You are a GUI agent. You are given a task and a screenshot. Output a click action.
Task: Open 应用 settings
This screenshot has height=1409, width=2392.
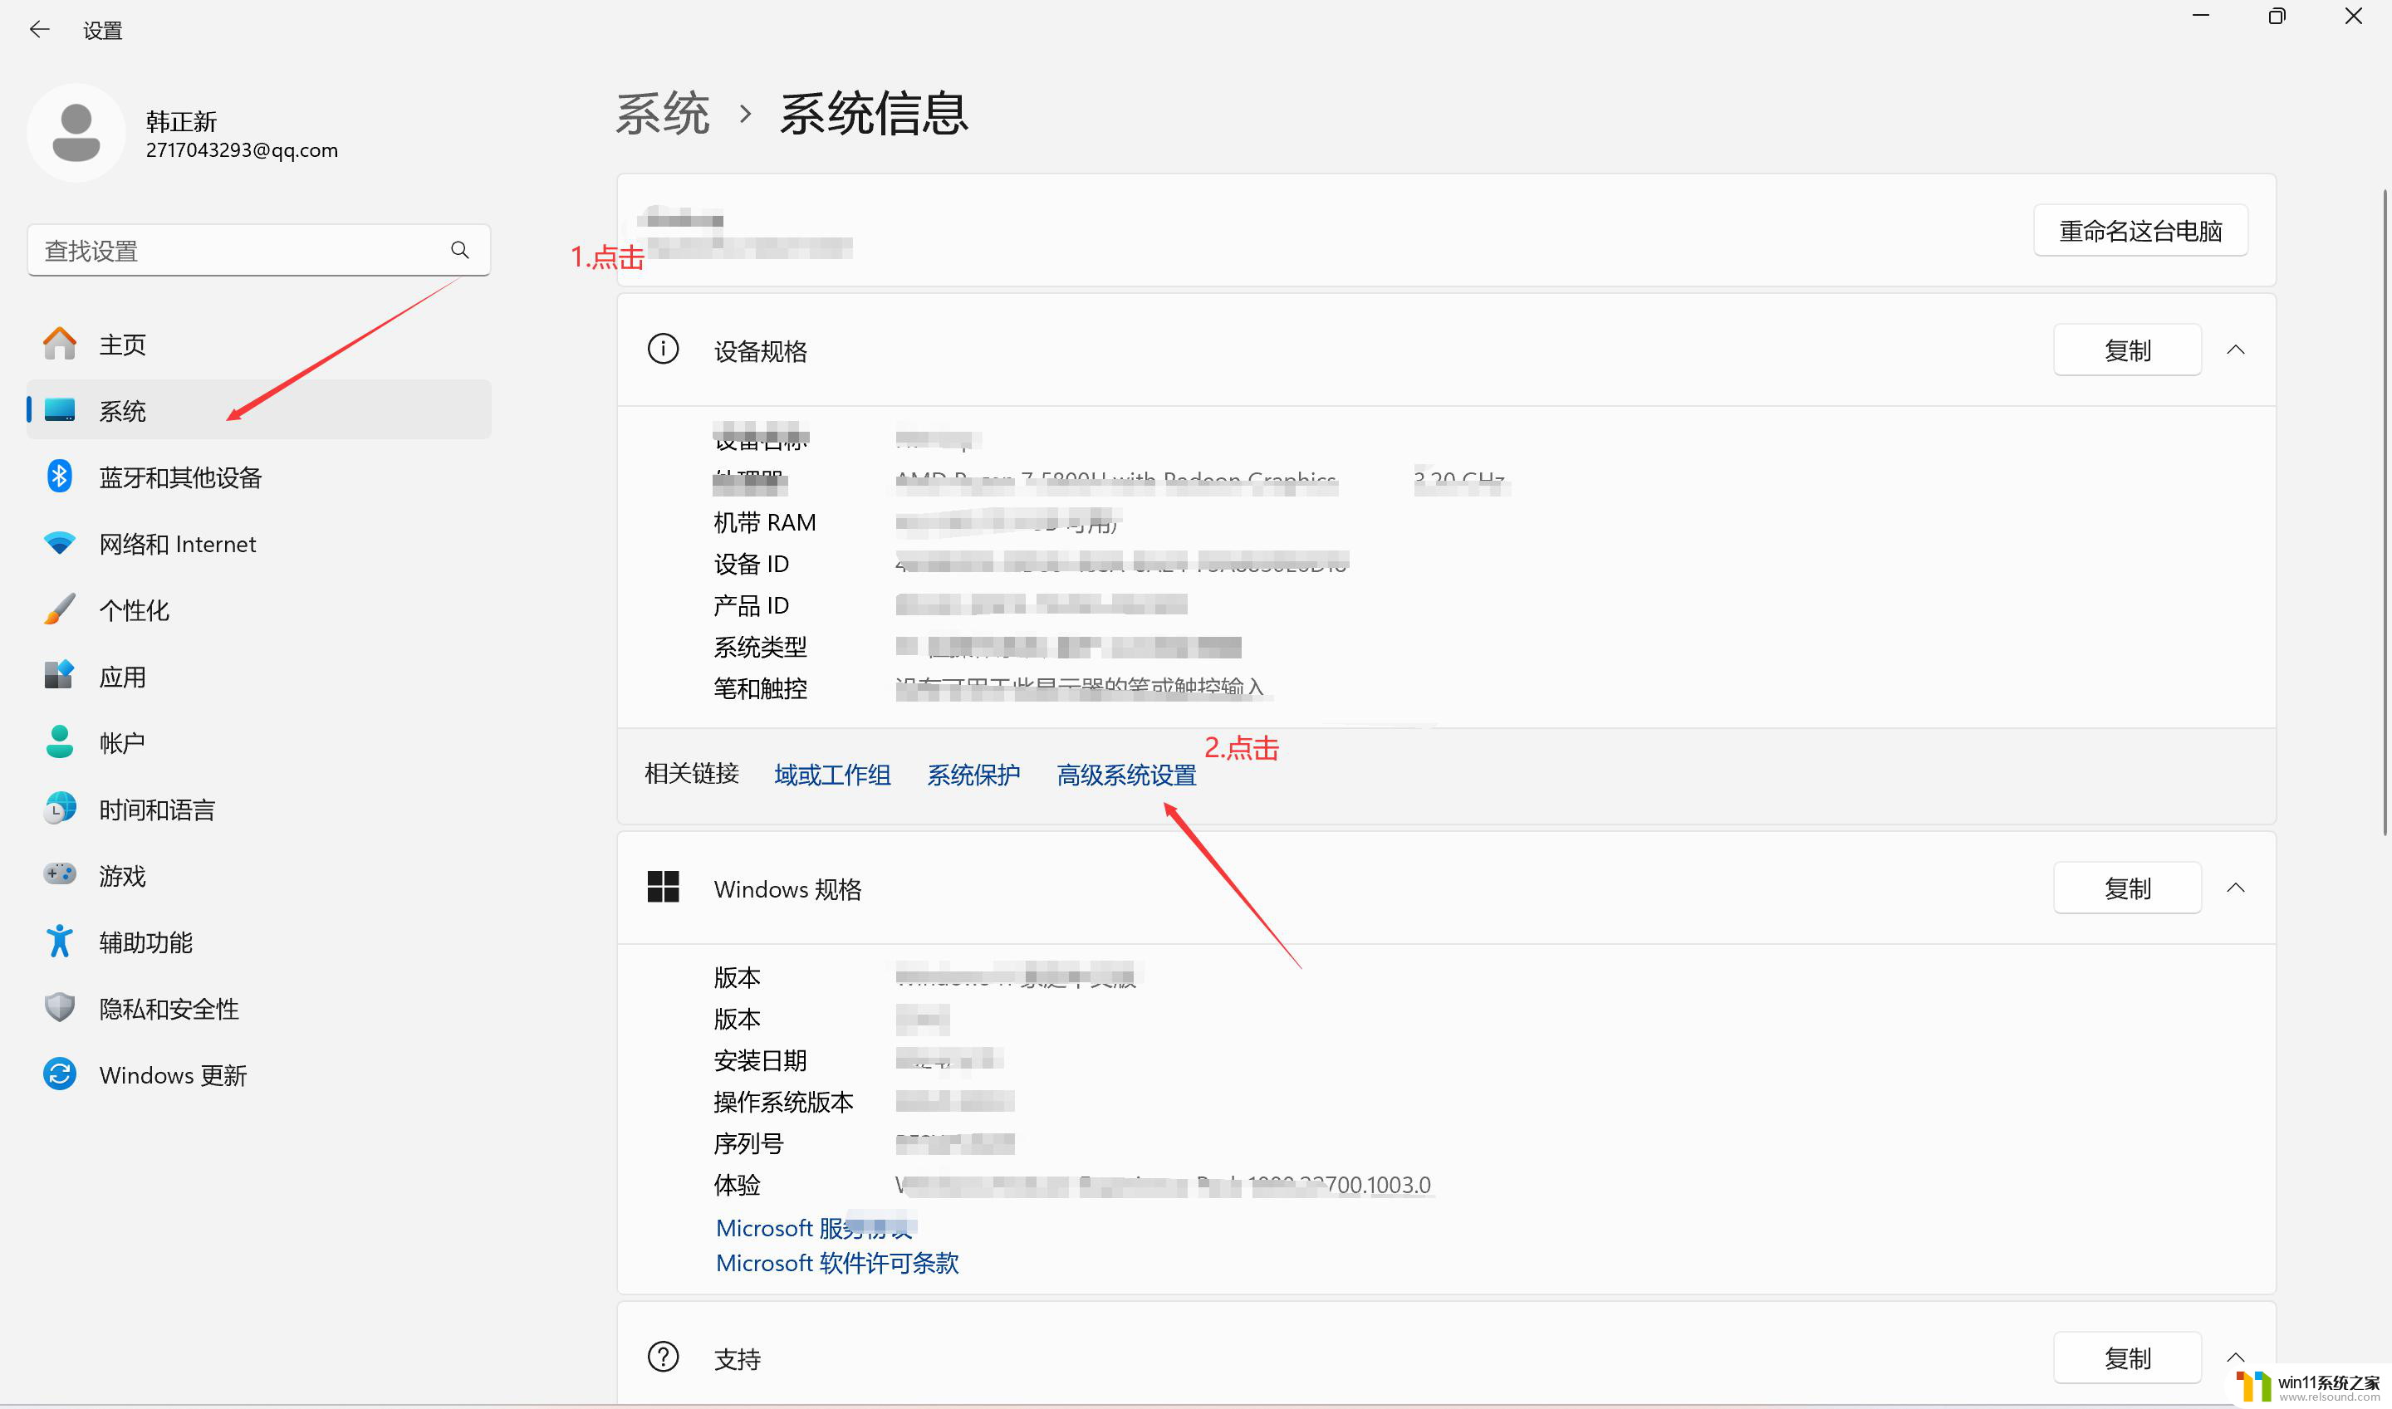point(259,676)
